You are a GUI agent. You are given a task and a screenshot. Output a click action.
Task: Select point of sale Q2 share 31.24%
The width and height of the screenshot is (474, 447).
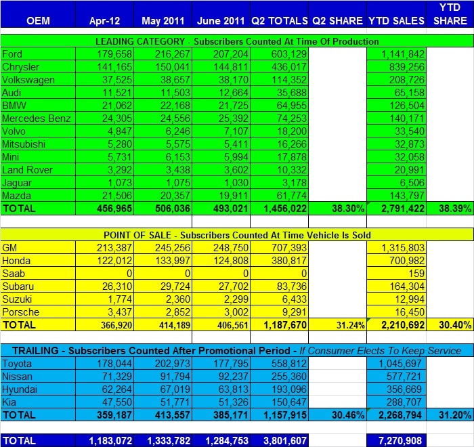[350, 325]
